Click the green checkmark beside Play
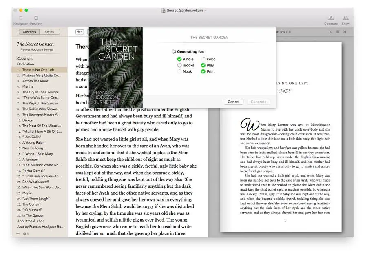Image resolution: width=367 pixels, height=257 pixels. coord(203,65)
